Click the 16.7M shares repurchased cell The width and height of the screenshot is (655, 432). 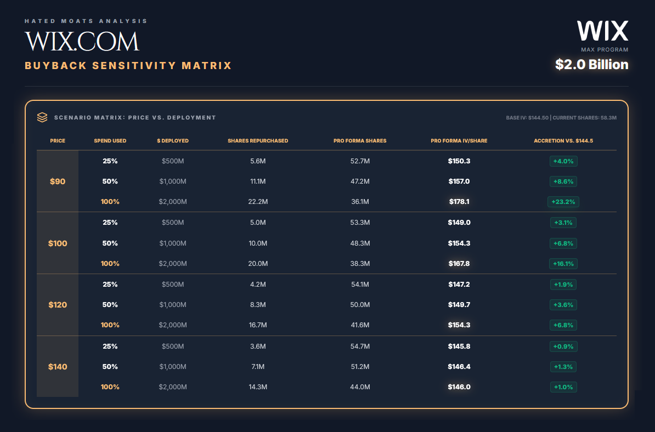point(258,325)
